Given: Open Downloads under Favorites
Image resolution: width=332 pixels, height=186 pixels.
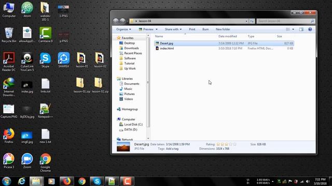Looking at the screenshot, I should tap(131, 48).
